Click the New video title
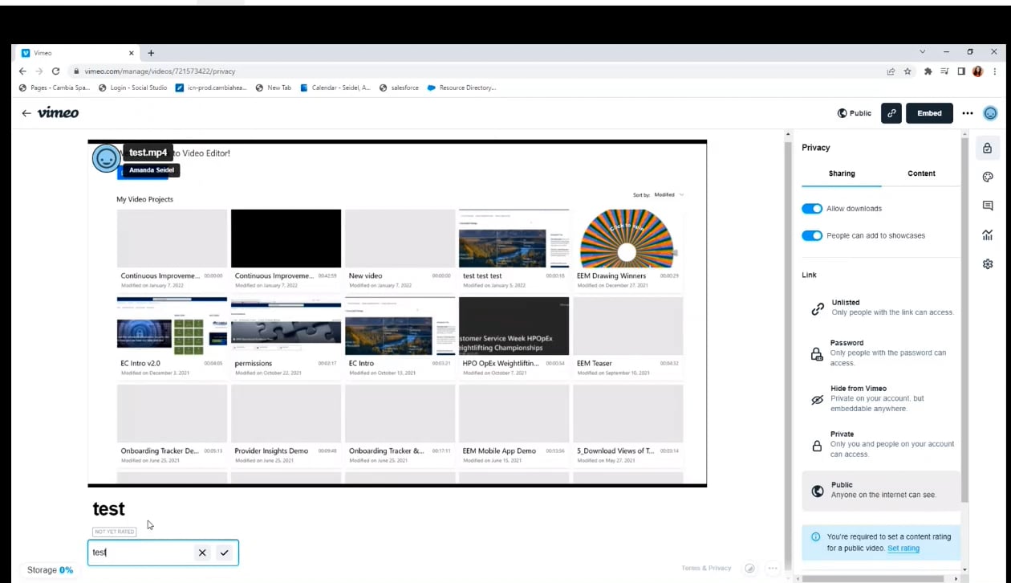 coord(365,275)
